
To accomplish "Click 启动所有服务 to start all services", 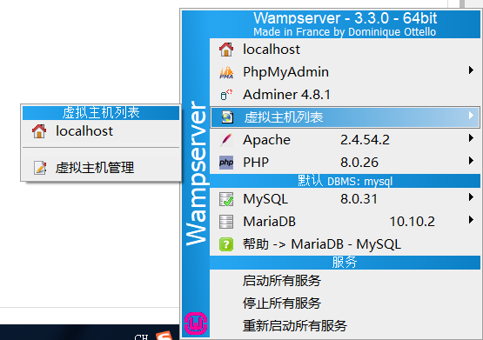I will pos(345,281).
